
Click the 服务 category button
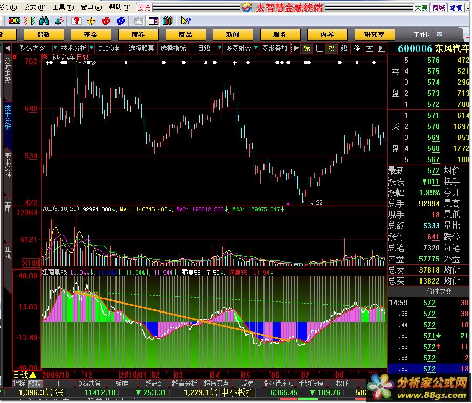pyautogui.click(x=280, y=35)
